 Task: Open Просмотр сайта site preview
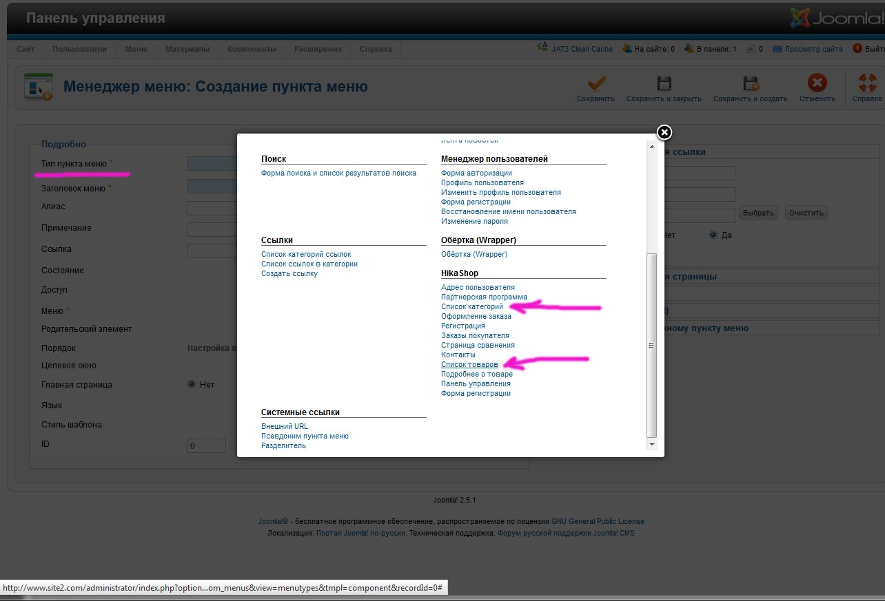[808, 49]
